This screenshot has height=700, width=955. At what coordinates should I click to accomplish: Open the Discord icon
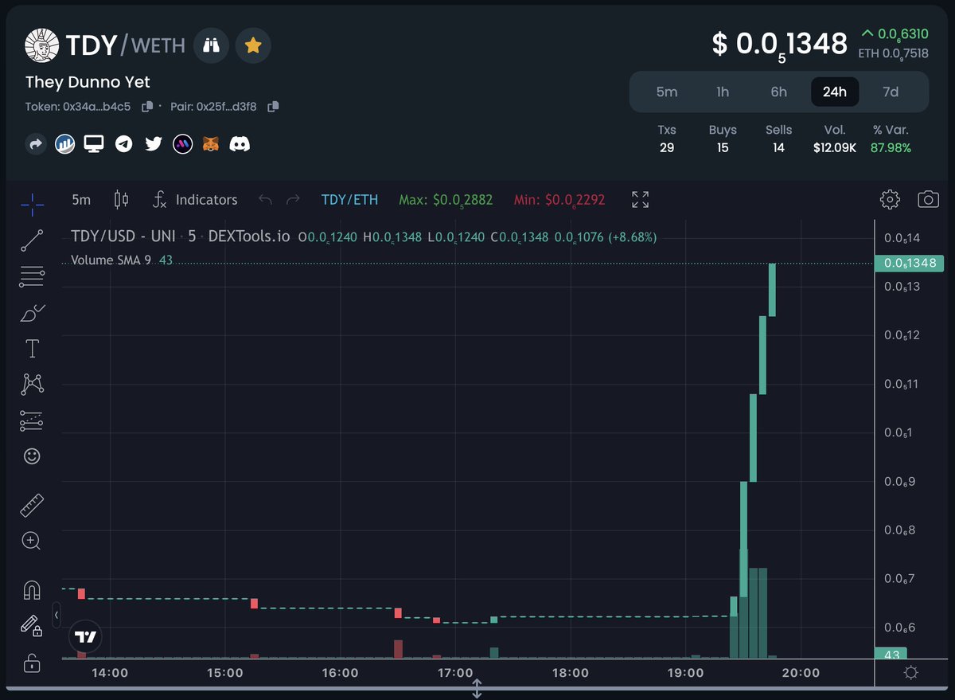point(240,144)
